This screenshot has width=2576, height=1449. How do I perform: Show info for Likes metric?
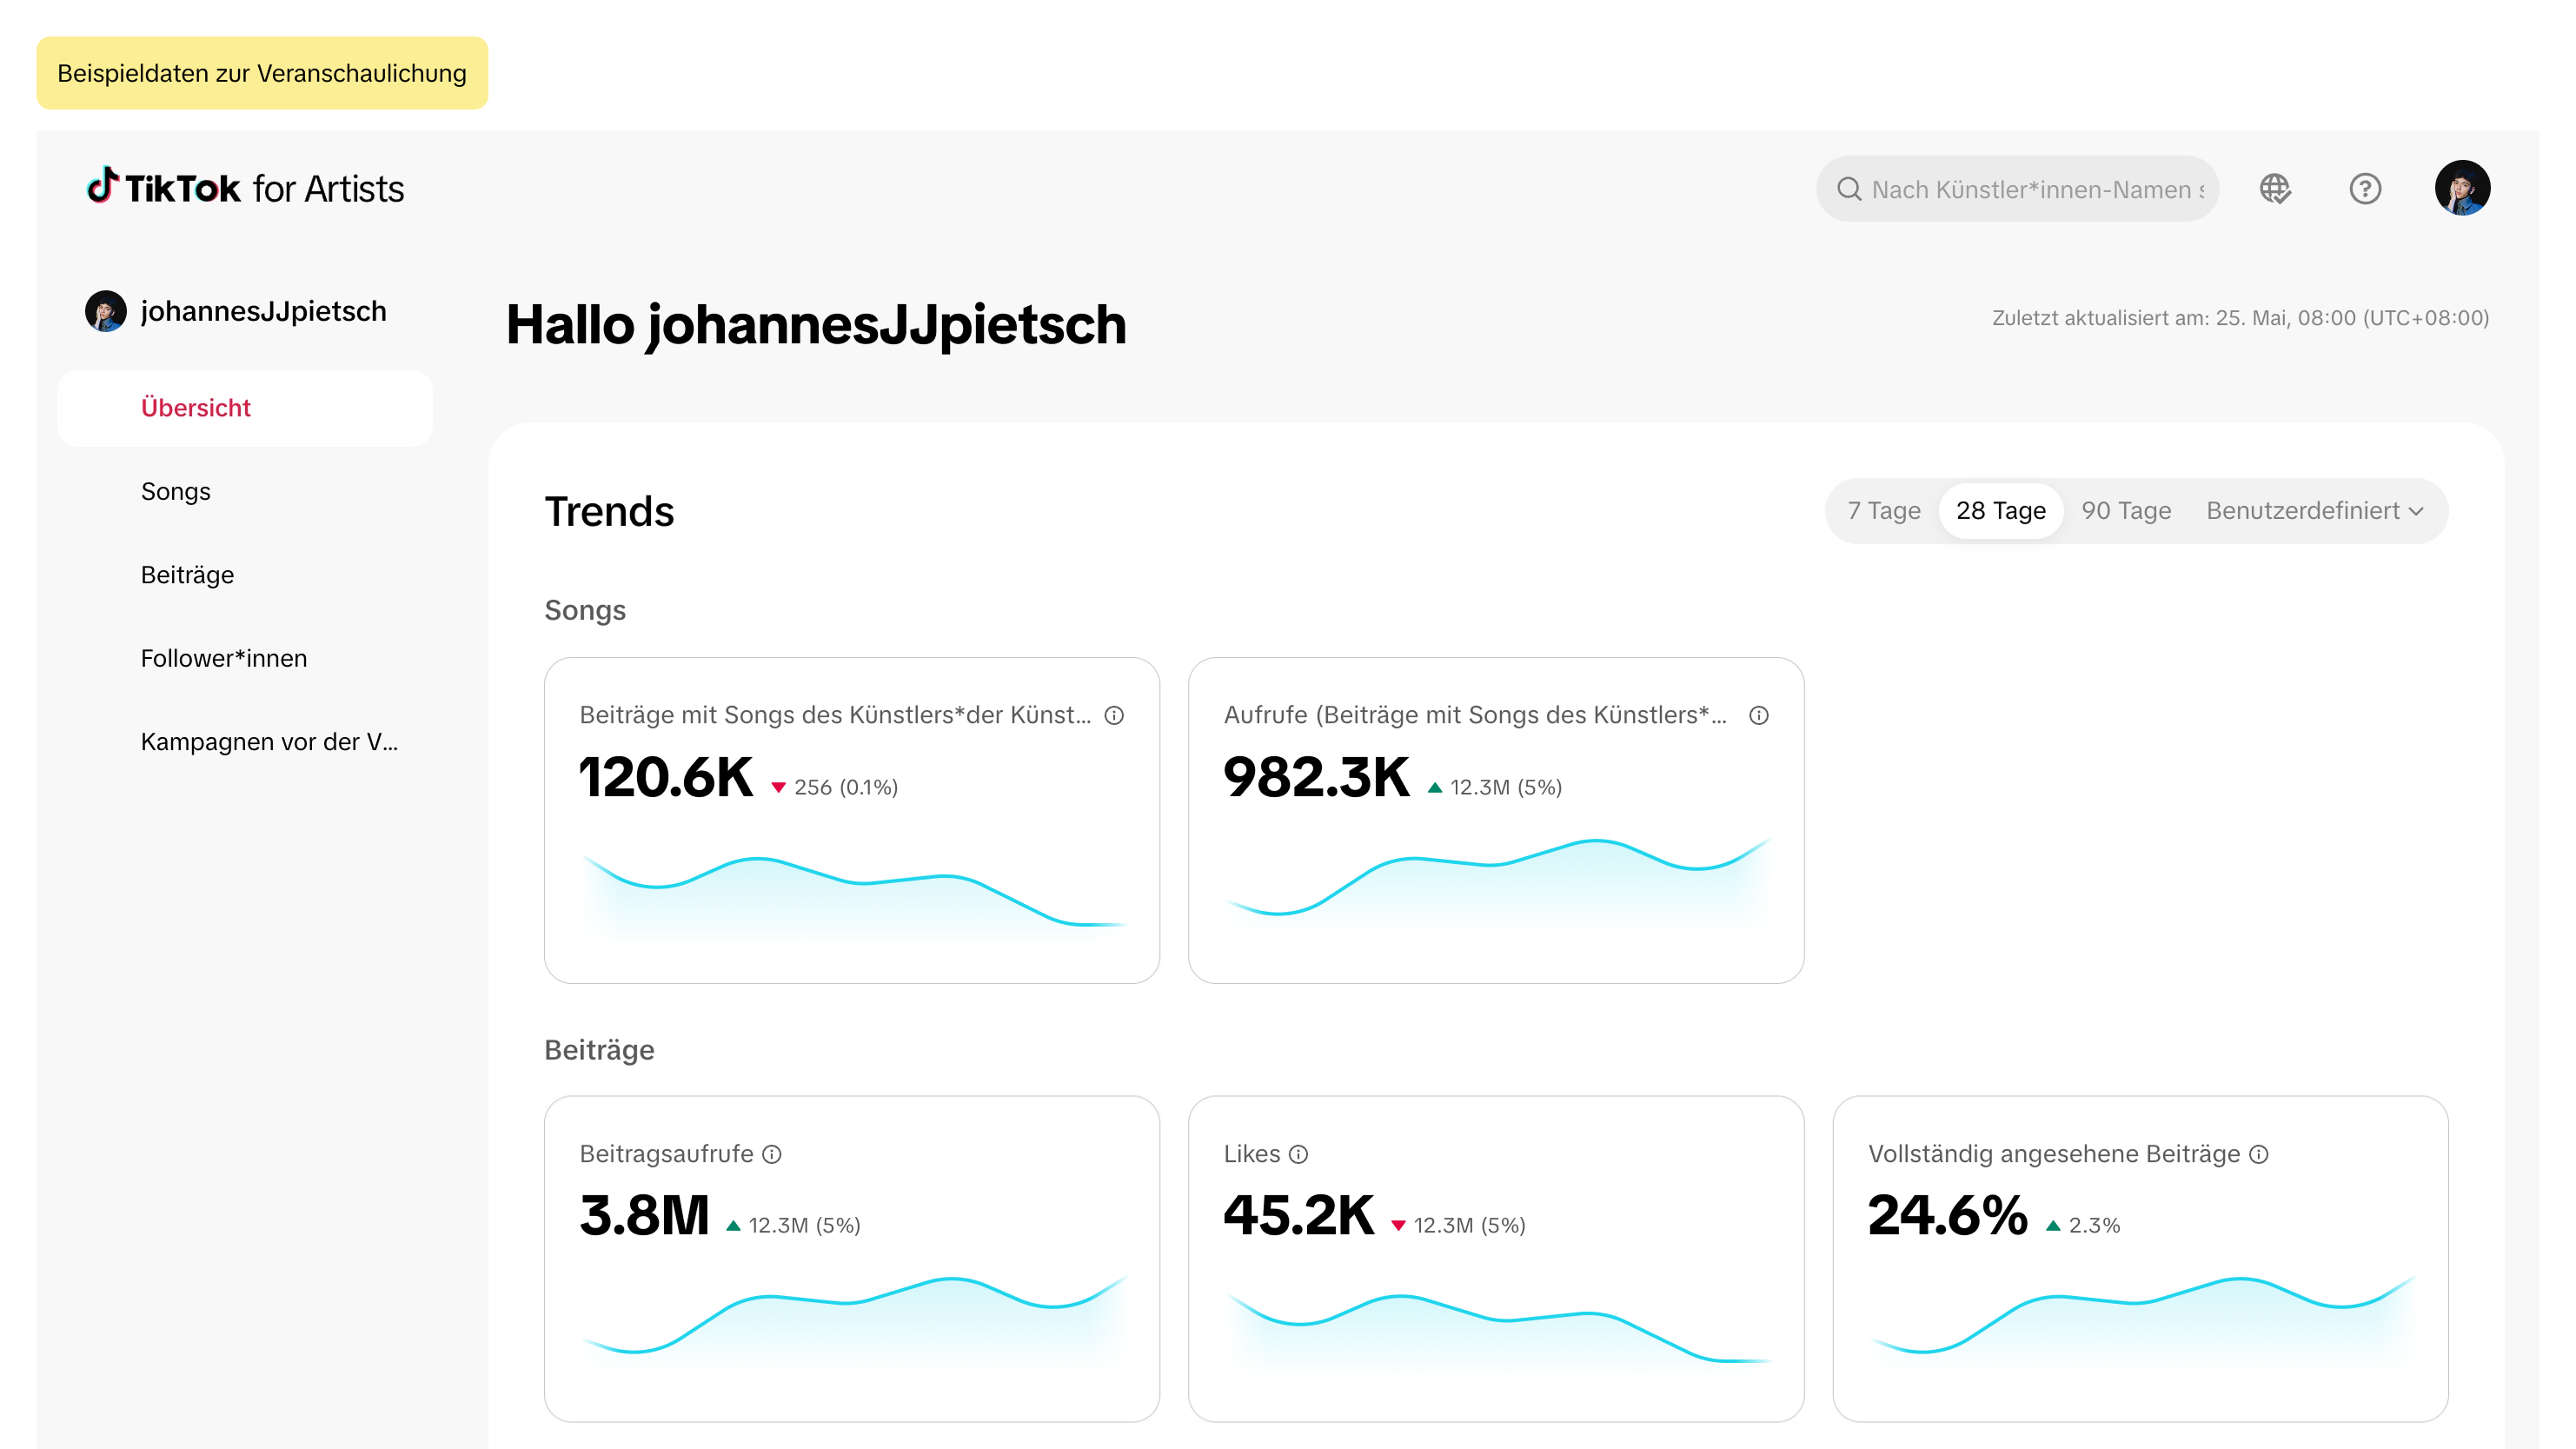pos(1298,1154)
